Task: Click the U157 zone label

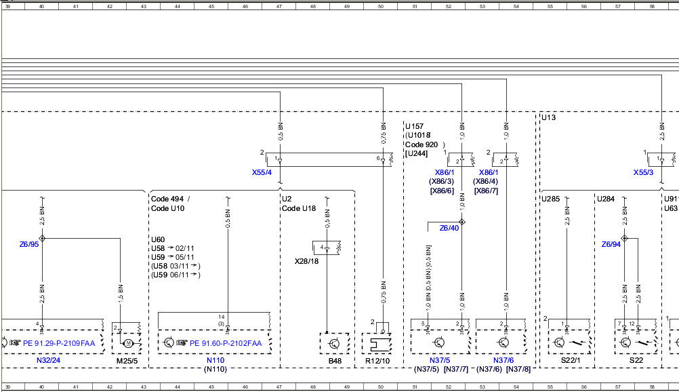Action: pyautogui.click(x=415, y=126)
